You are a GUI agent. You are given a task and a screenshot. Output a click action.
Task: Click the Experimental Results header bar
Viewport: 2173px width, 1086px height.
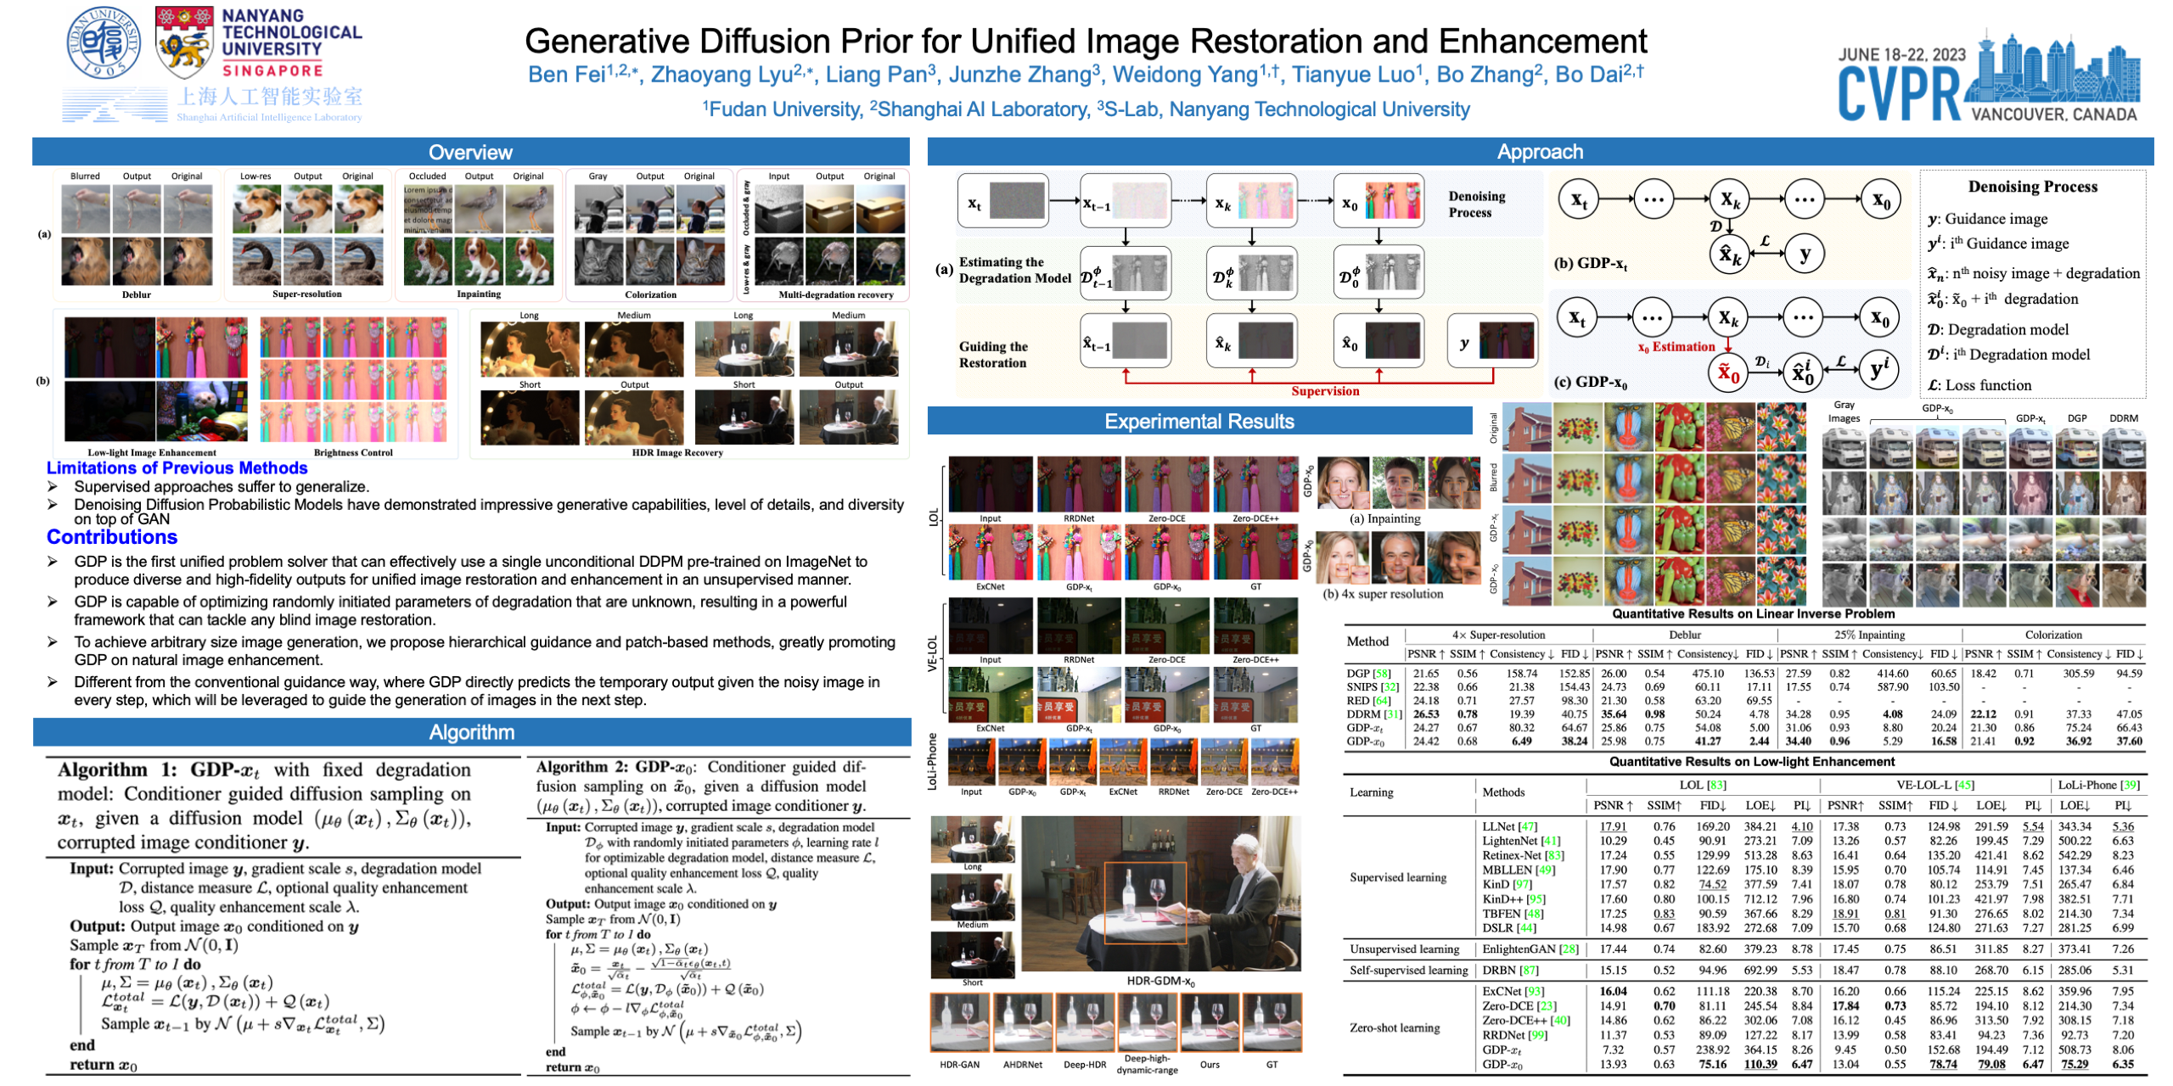pyautogui.click(x=1199, y=421)
